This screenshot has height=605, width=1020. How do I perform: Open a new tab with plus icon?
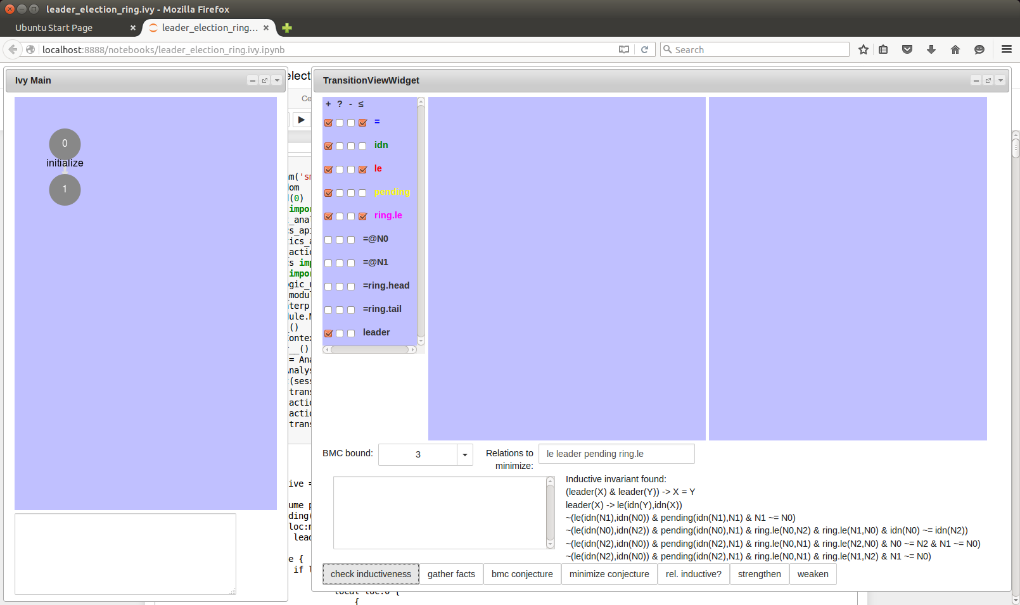click(x=287, y=28)
